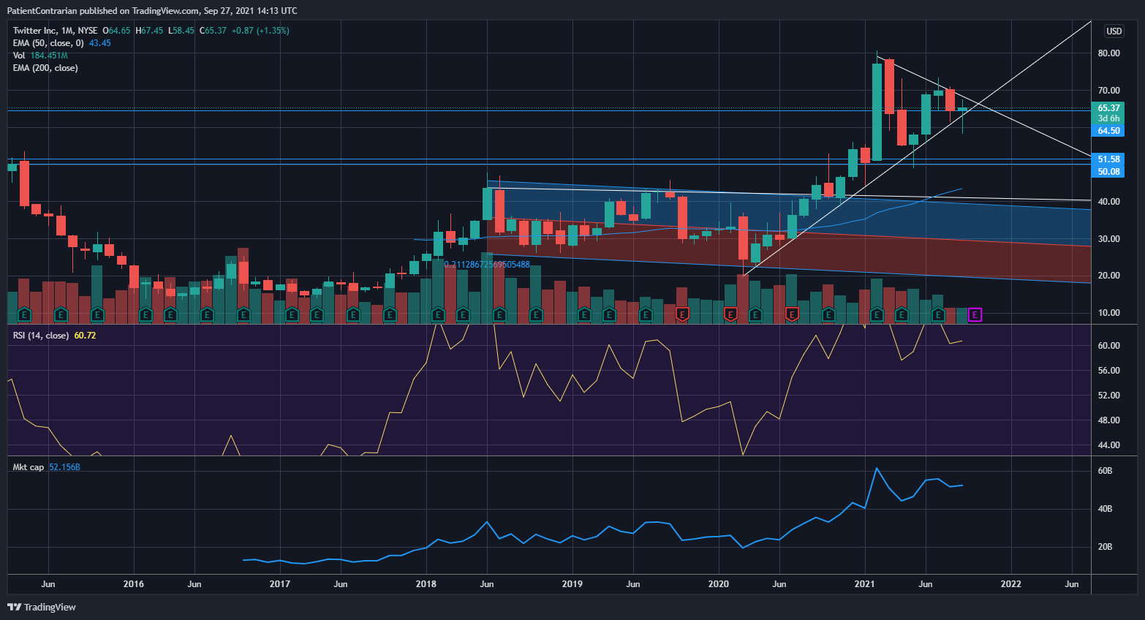Select the Twitter Inc, 1M, NYSE title

pos(56,31)
